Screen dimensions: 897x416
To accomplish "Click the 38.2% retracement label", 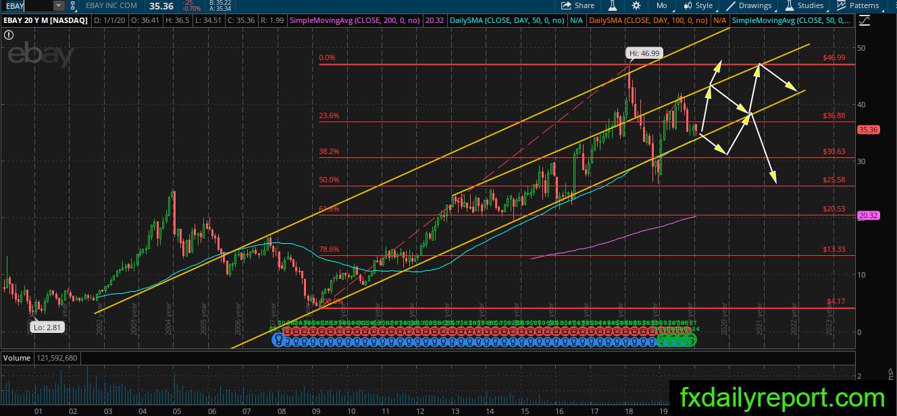I will pyautogui.click(x=329, y=151).
